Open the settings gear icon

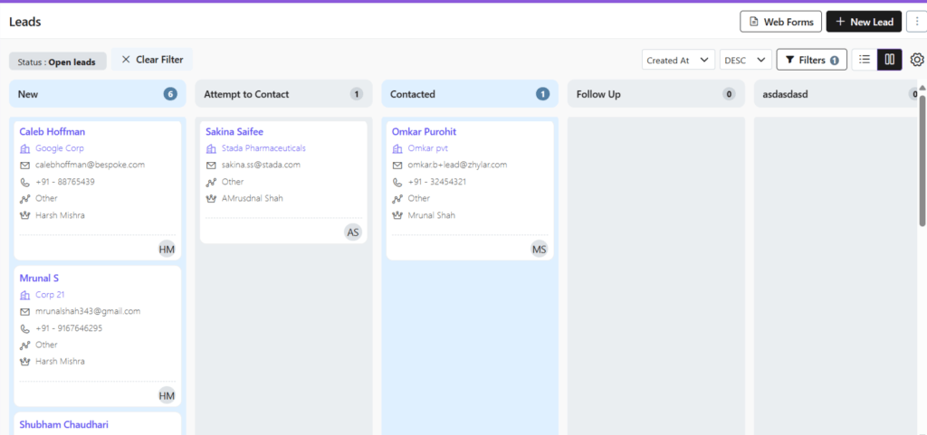point(916,60)
